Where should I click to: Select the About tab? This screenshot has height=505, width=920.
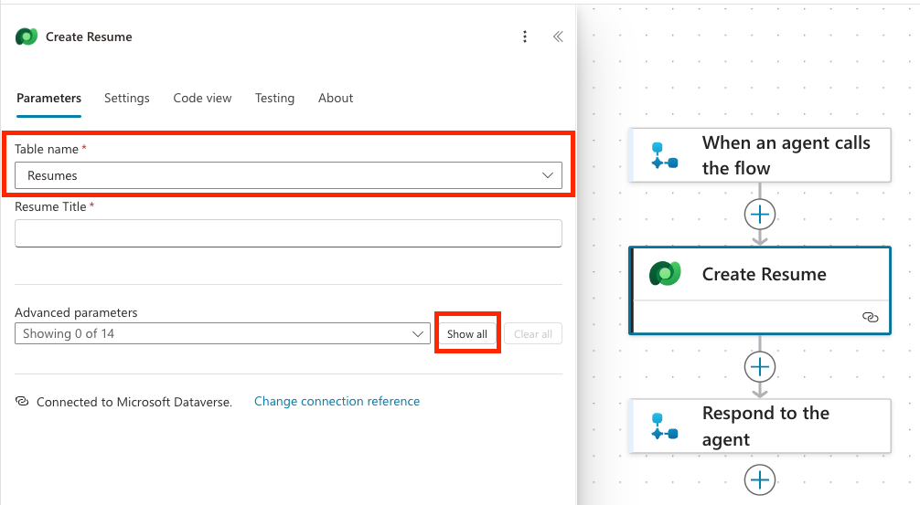point(336,99)
